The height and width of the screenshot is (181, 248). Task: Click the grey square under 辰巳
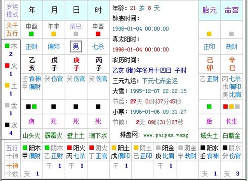76,34
